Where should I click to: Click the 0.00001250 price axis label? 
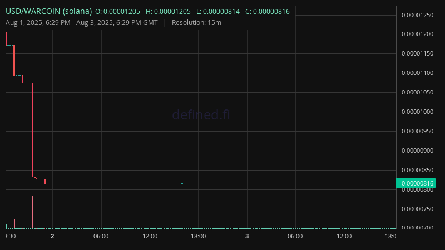coord(418,15)
